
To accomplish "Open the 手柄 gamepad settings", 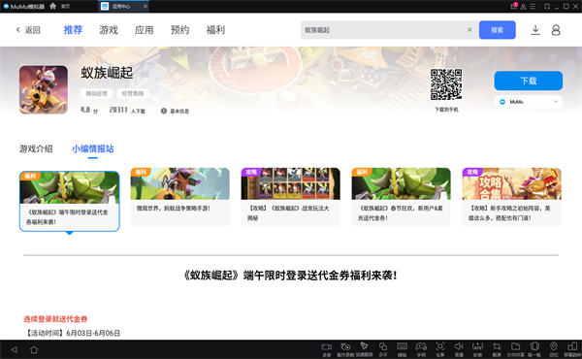I will (x=421, y=349).
